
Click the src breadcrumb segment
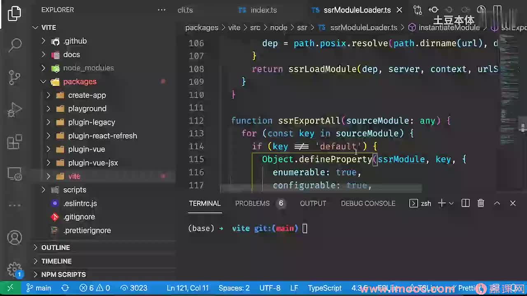pos(255,28)
